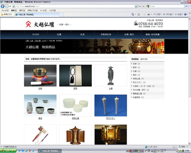The width and height of the screenshot is (191, 153).
Task: Open the ヘルプ(H) menu
Action: 52,10
